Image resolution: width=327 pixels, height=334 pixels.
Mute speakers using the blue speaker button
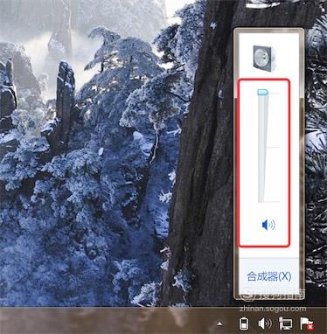pos(268,225)
